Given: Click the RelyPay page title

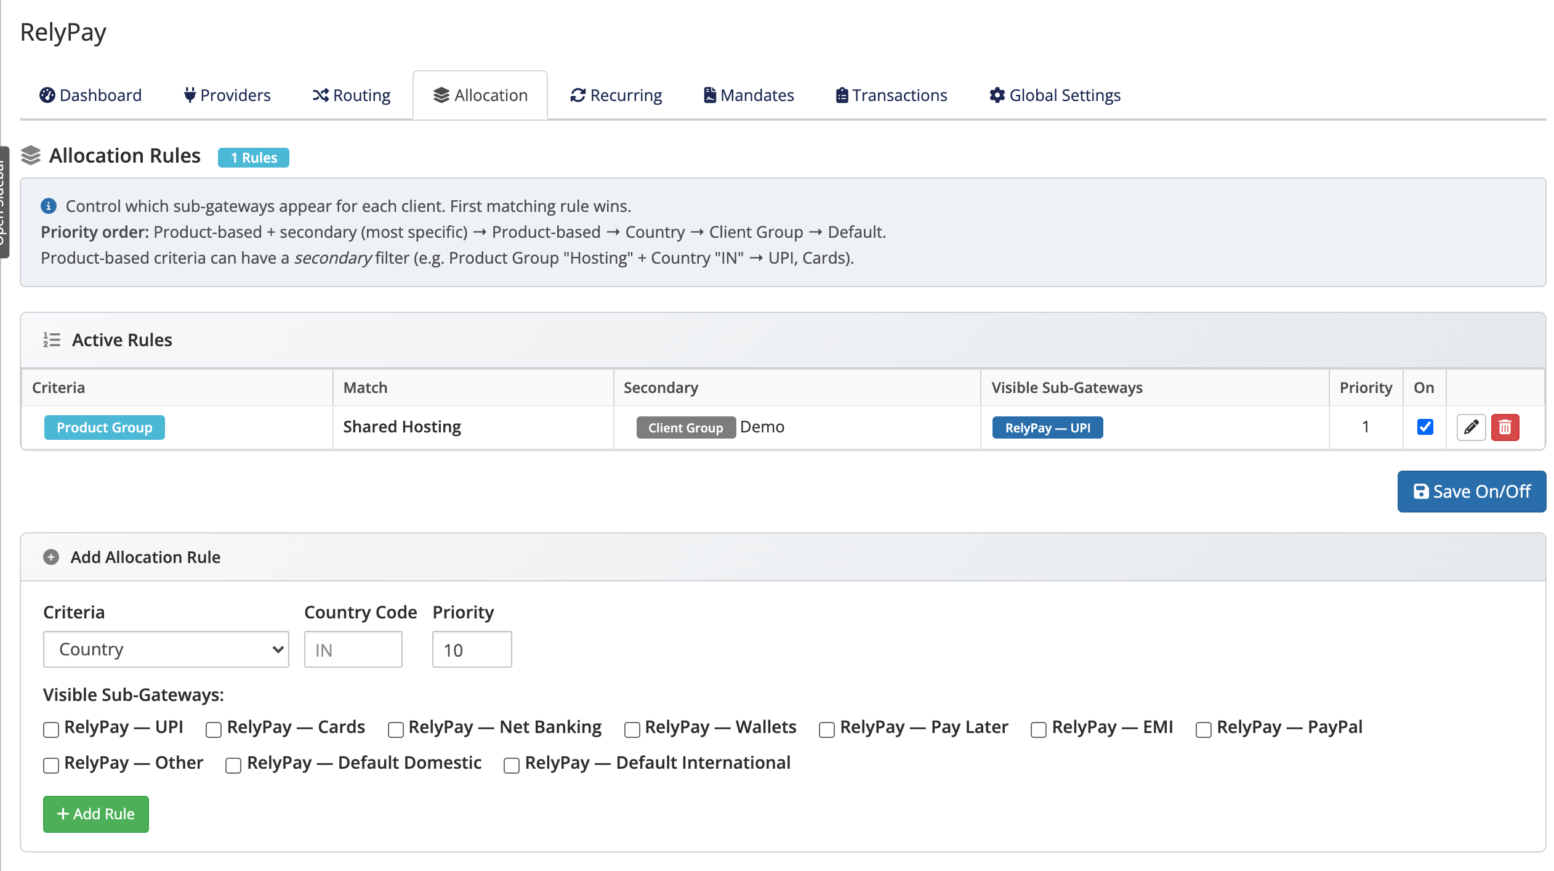Looking at the screenshot, I should pyautogui.click(x=63, y=32).
